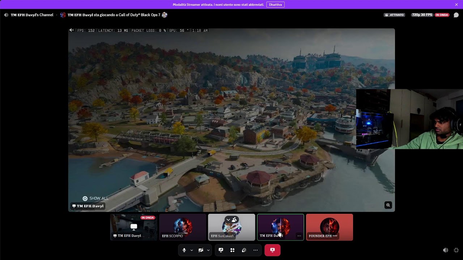Viewport: 463px width, 260px height.
Task: Select the EFH SunLokesh participant tile
Action: [231, 227]
